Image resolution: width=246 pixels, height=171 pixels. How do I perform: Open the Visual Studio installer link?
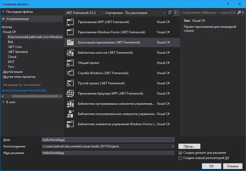tap(24, 90)
